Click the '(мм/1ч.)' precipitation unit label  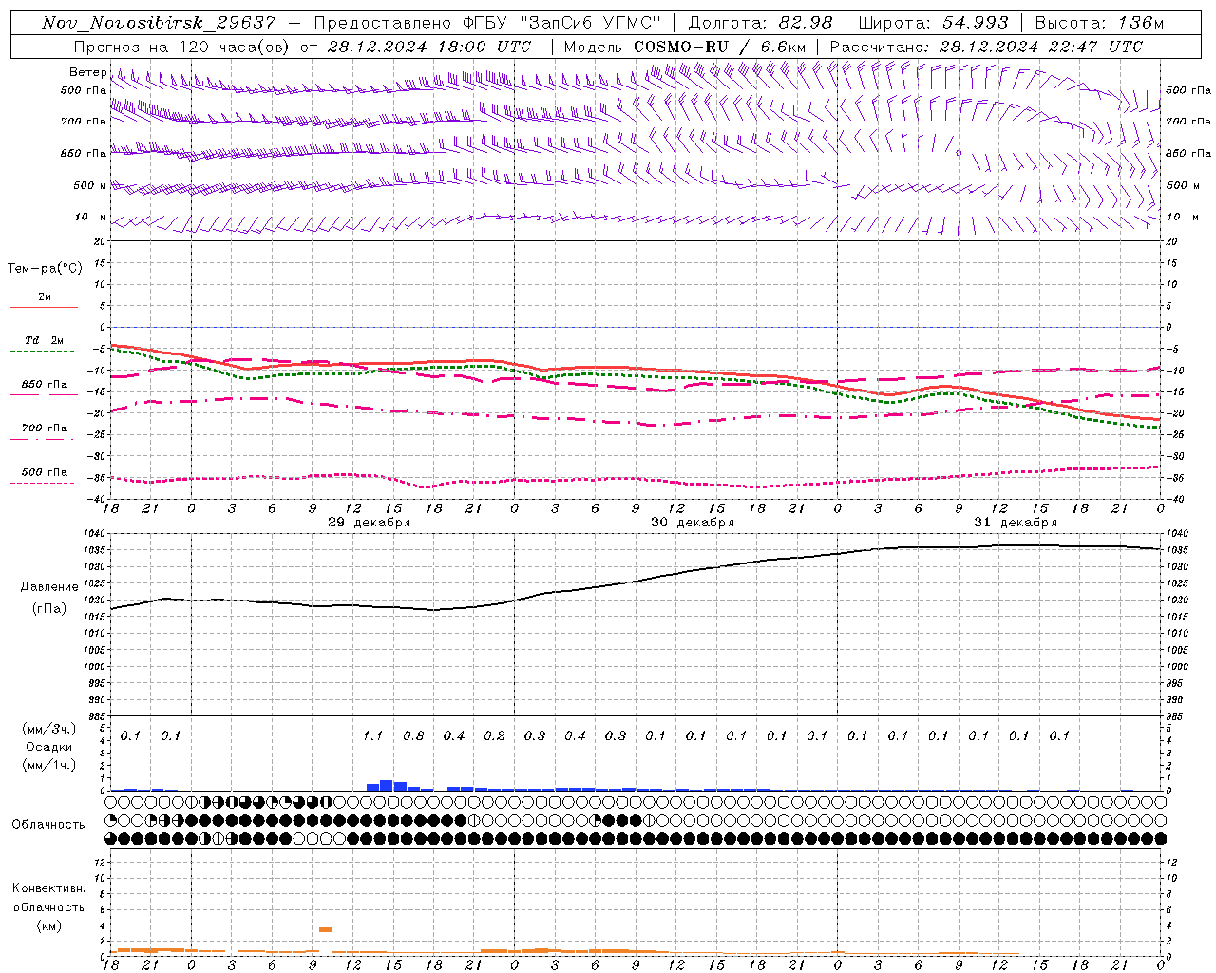click(x=48, y=765)
